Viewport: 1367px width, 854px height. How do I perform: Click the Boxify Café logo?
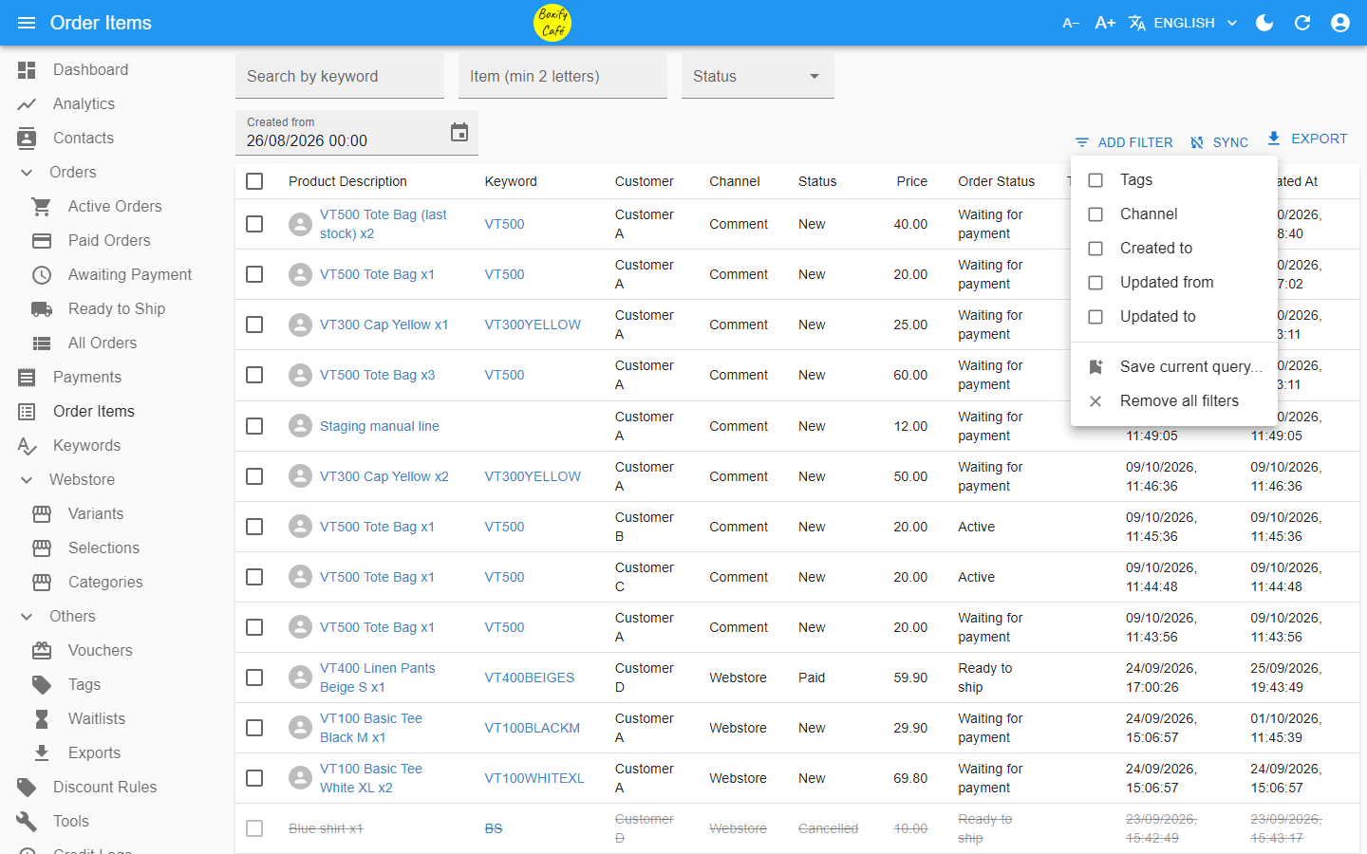point(552,23)
